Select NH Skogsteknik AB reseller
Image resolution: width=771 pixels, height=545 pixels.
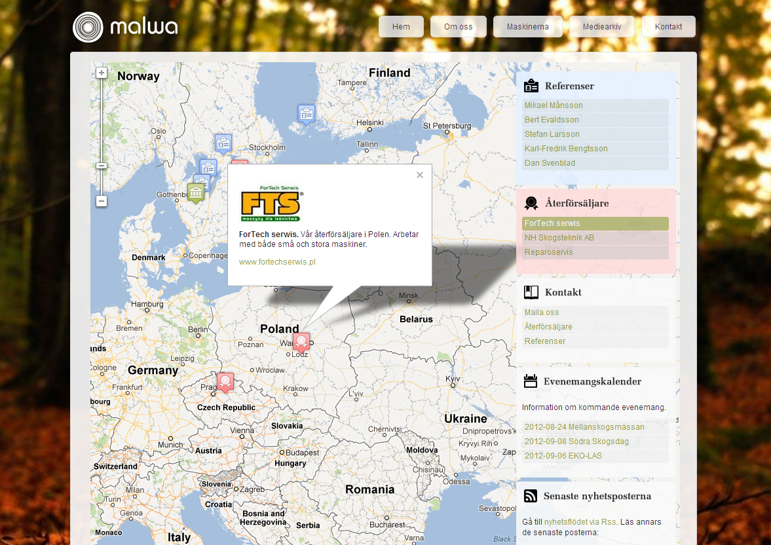point(559,238)
